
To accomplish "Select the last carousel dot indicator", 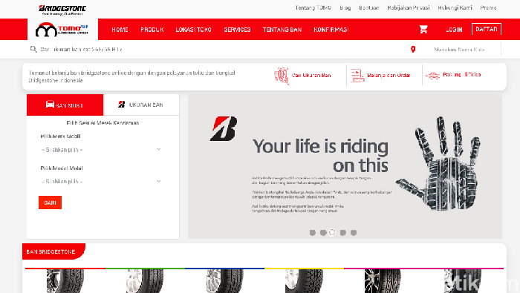I will [354, 233].
